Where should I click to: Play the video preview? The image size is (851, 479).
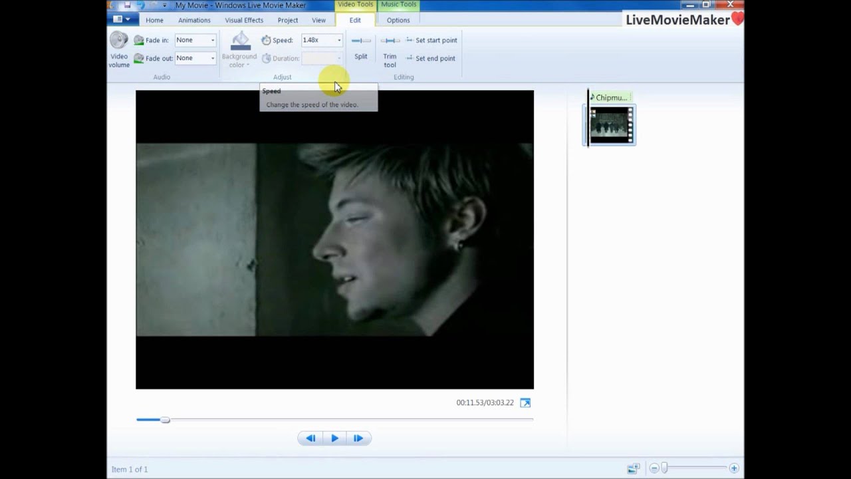coord(334,438)
